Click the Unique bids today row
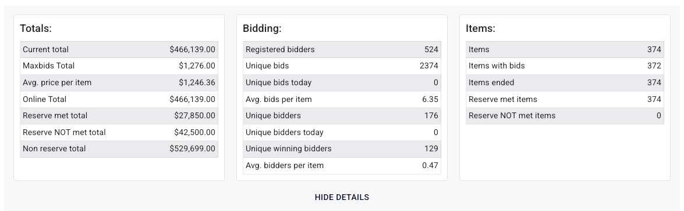684x211 pixels. tap(342, 82)
